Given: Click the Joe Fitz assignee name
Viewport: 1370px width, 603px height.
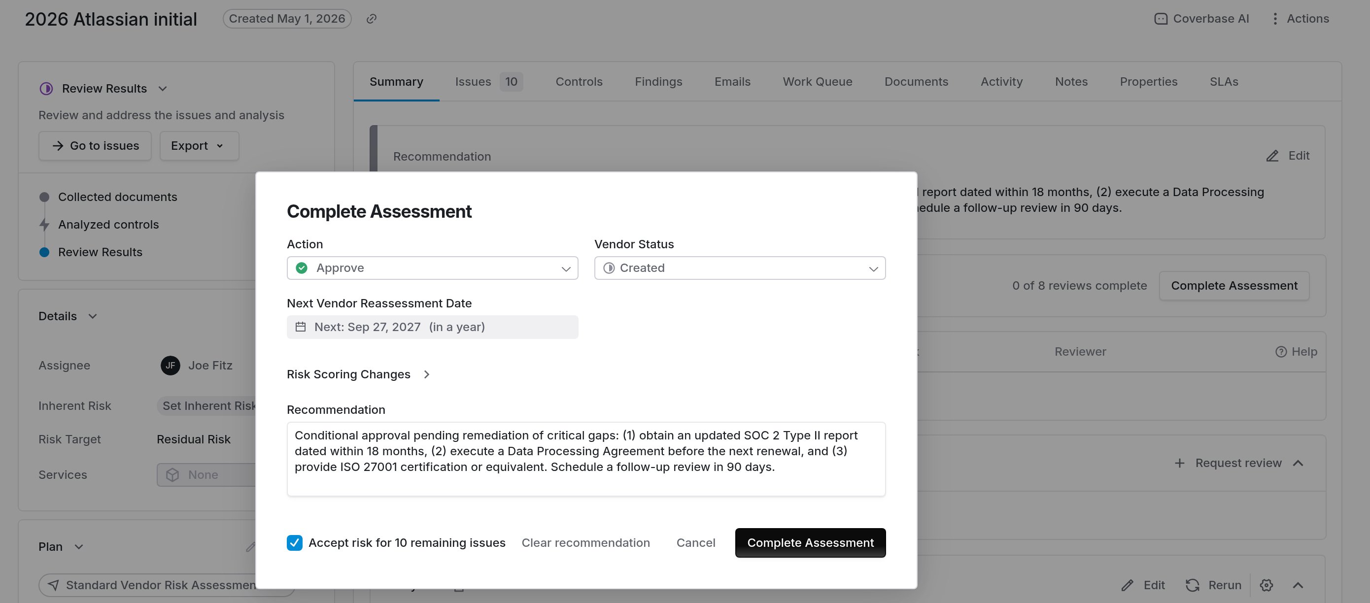Looking at the screenshot, I should 210,366.
